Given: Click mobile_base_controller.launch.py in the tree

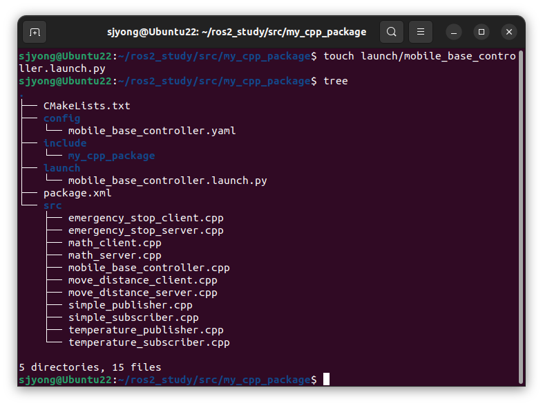Looking at the screenshot, I should coord(167,181).
